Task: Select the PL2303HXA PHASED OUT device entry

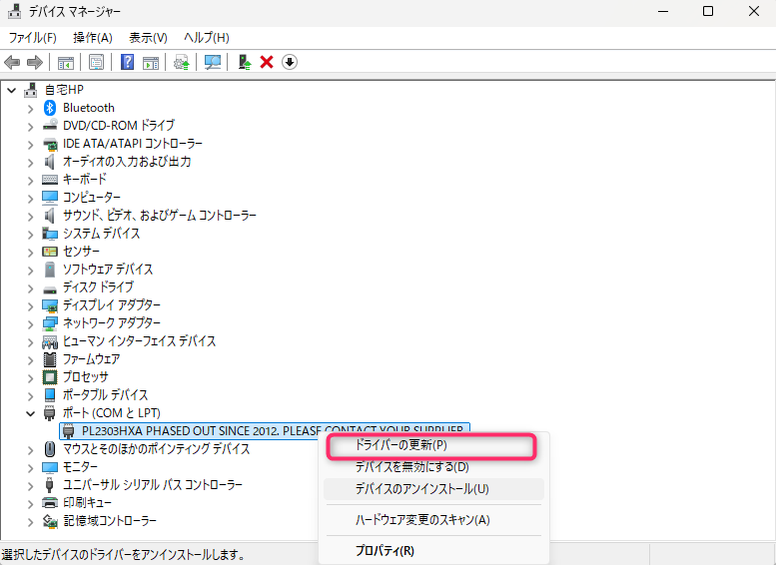Action: pos(265,431)
